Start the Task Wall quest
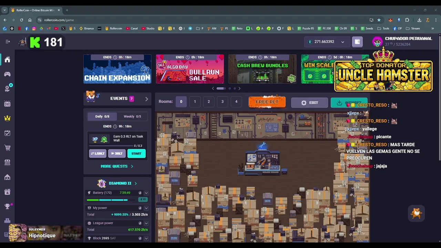The height and width of the screenshot is (248, 441). click(x=136, y=154)
